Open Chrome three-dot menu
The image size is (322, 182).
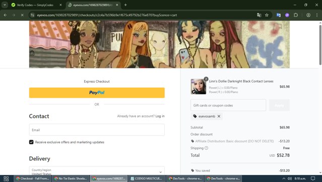[317, 15]
